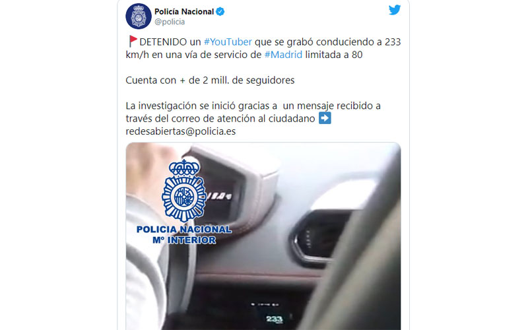Click the red flag emoji
The image size is (528, 330).
click(133, 42)
